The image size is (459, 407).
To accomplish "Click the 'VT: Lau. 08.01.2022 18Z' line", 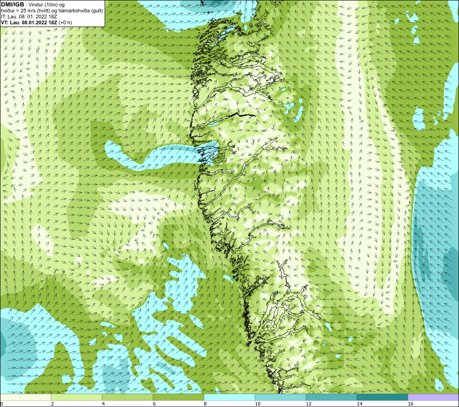I will [29, 22].
